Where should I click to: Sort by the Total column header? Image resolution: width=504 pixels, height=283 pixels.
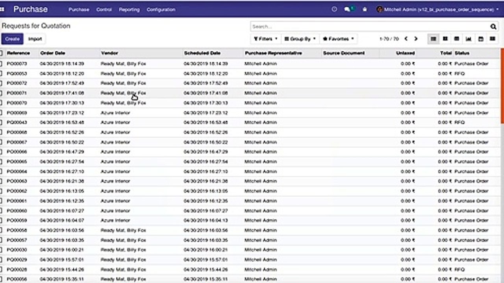pos(446,53)
